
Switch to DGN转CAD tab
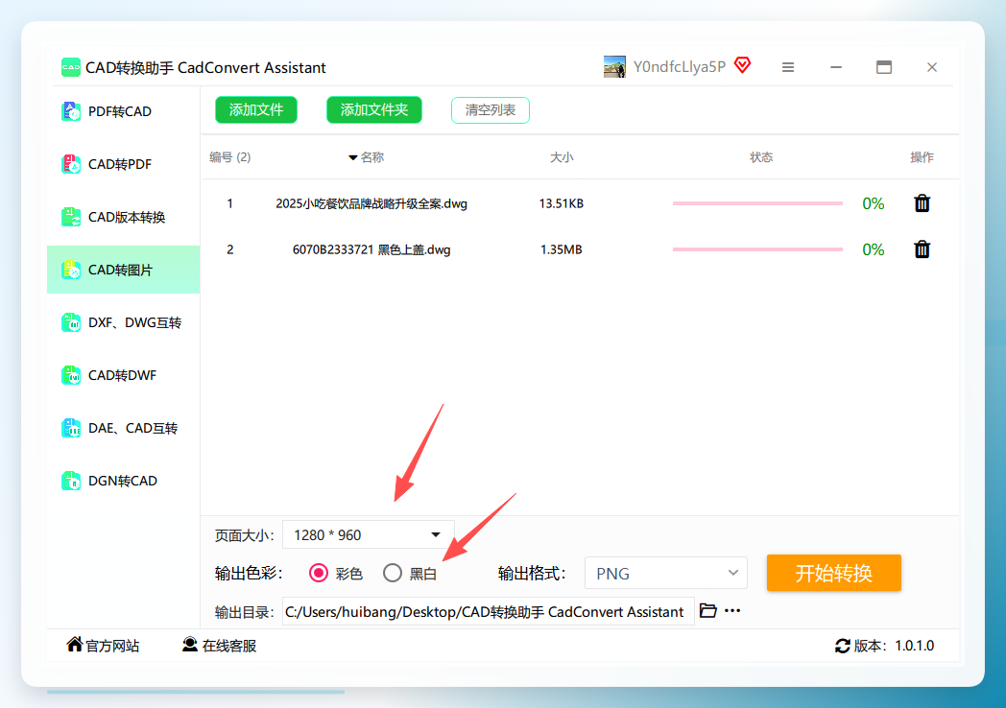[123, 481]
